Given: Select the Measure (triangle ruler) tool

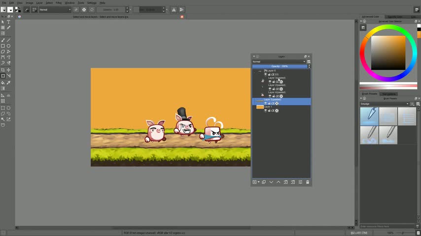Looking at the screenshot, I should 2,95.
